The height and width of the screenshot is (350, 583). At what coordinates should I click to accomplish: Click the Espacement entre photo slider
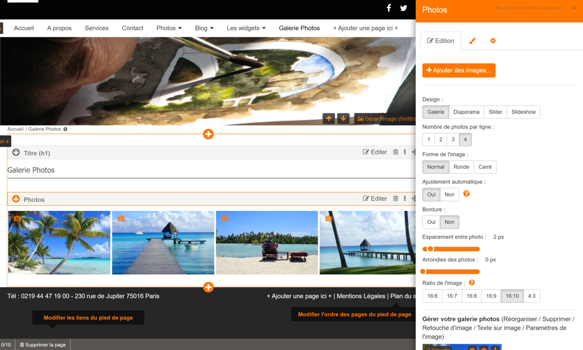pyautogui.click(x=451, y=249)
